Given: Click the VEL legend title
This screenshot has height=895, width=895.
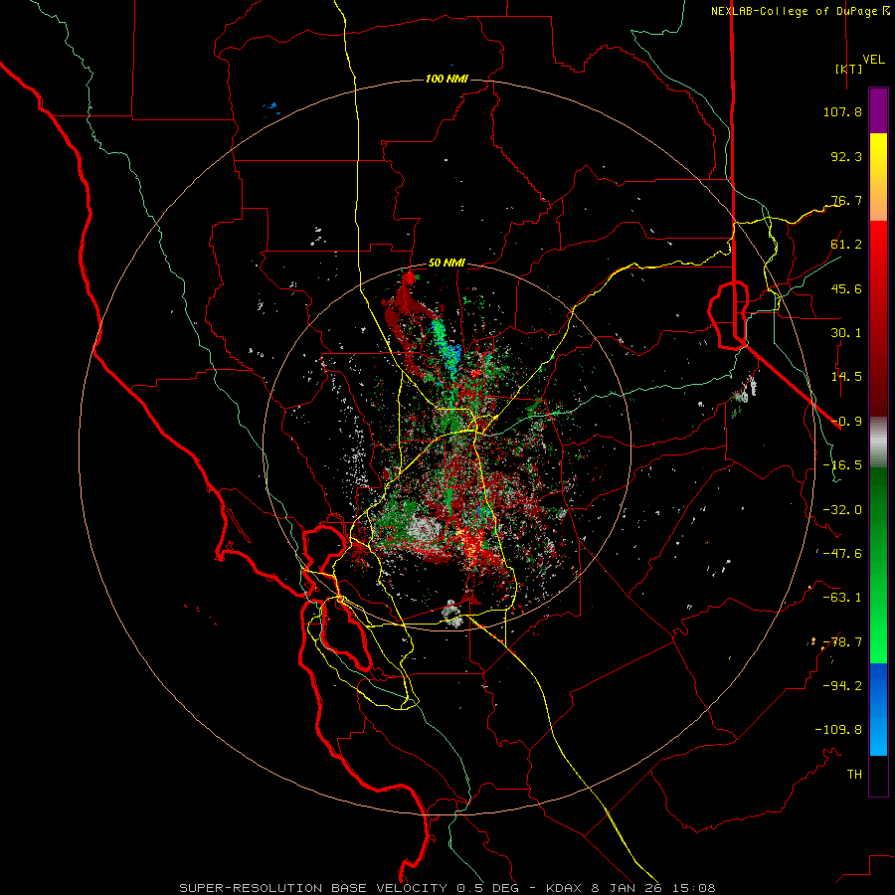Looking at the screenshot, I should pyautogui.click(x=874, y=60).
